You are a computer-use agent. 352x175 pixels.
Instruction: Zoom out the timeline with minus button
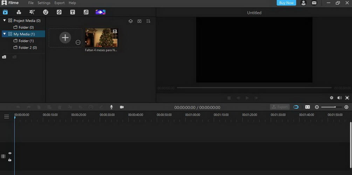coord(317,107)
